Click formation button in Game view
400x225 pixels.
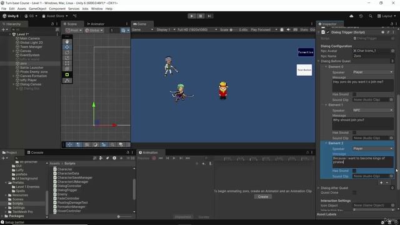[306, 52]
